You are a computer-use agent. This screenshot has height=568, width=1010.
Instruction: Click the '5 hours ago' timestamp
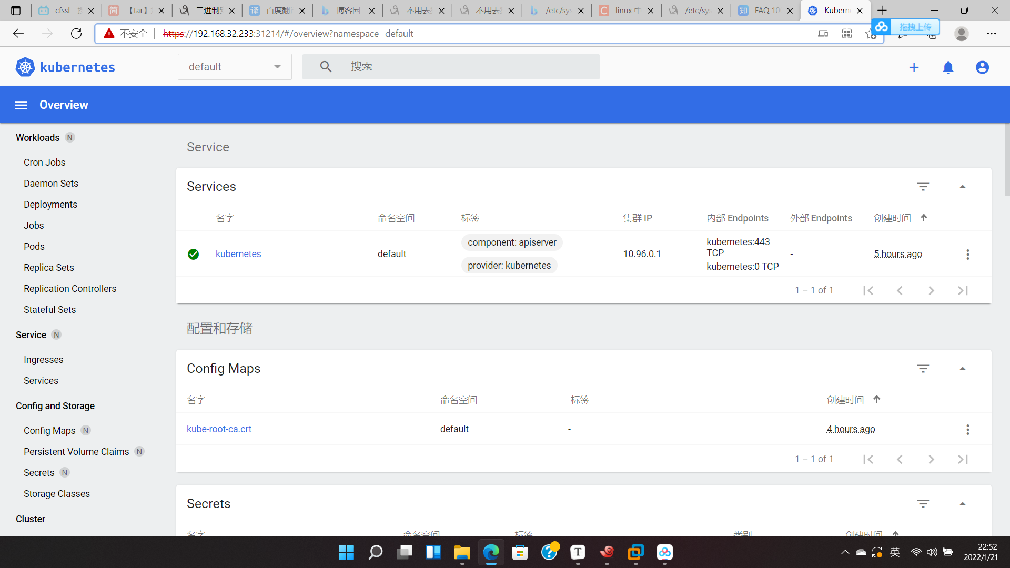point(898,254)
